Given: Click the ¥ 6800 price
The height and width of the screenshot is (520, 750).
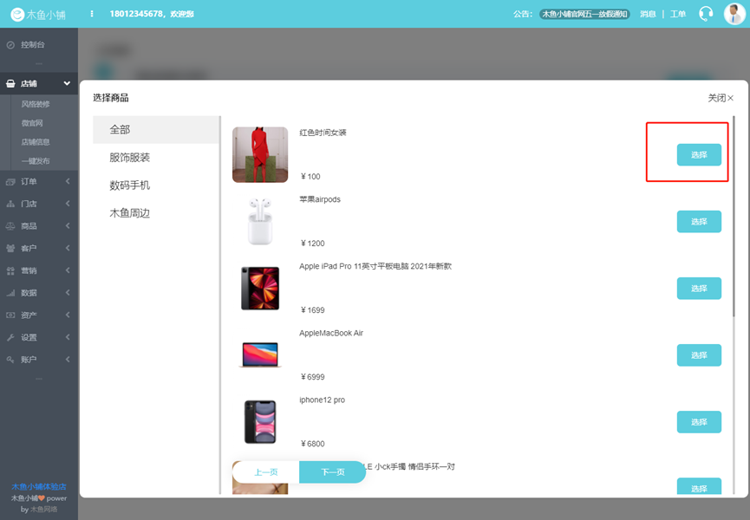Looking at the screenshot, I should pos(312,444).
